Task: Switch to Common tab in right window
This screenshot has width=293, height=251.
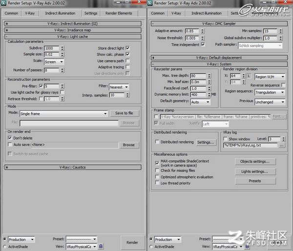Action: 158,13
